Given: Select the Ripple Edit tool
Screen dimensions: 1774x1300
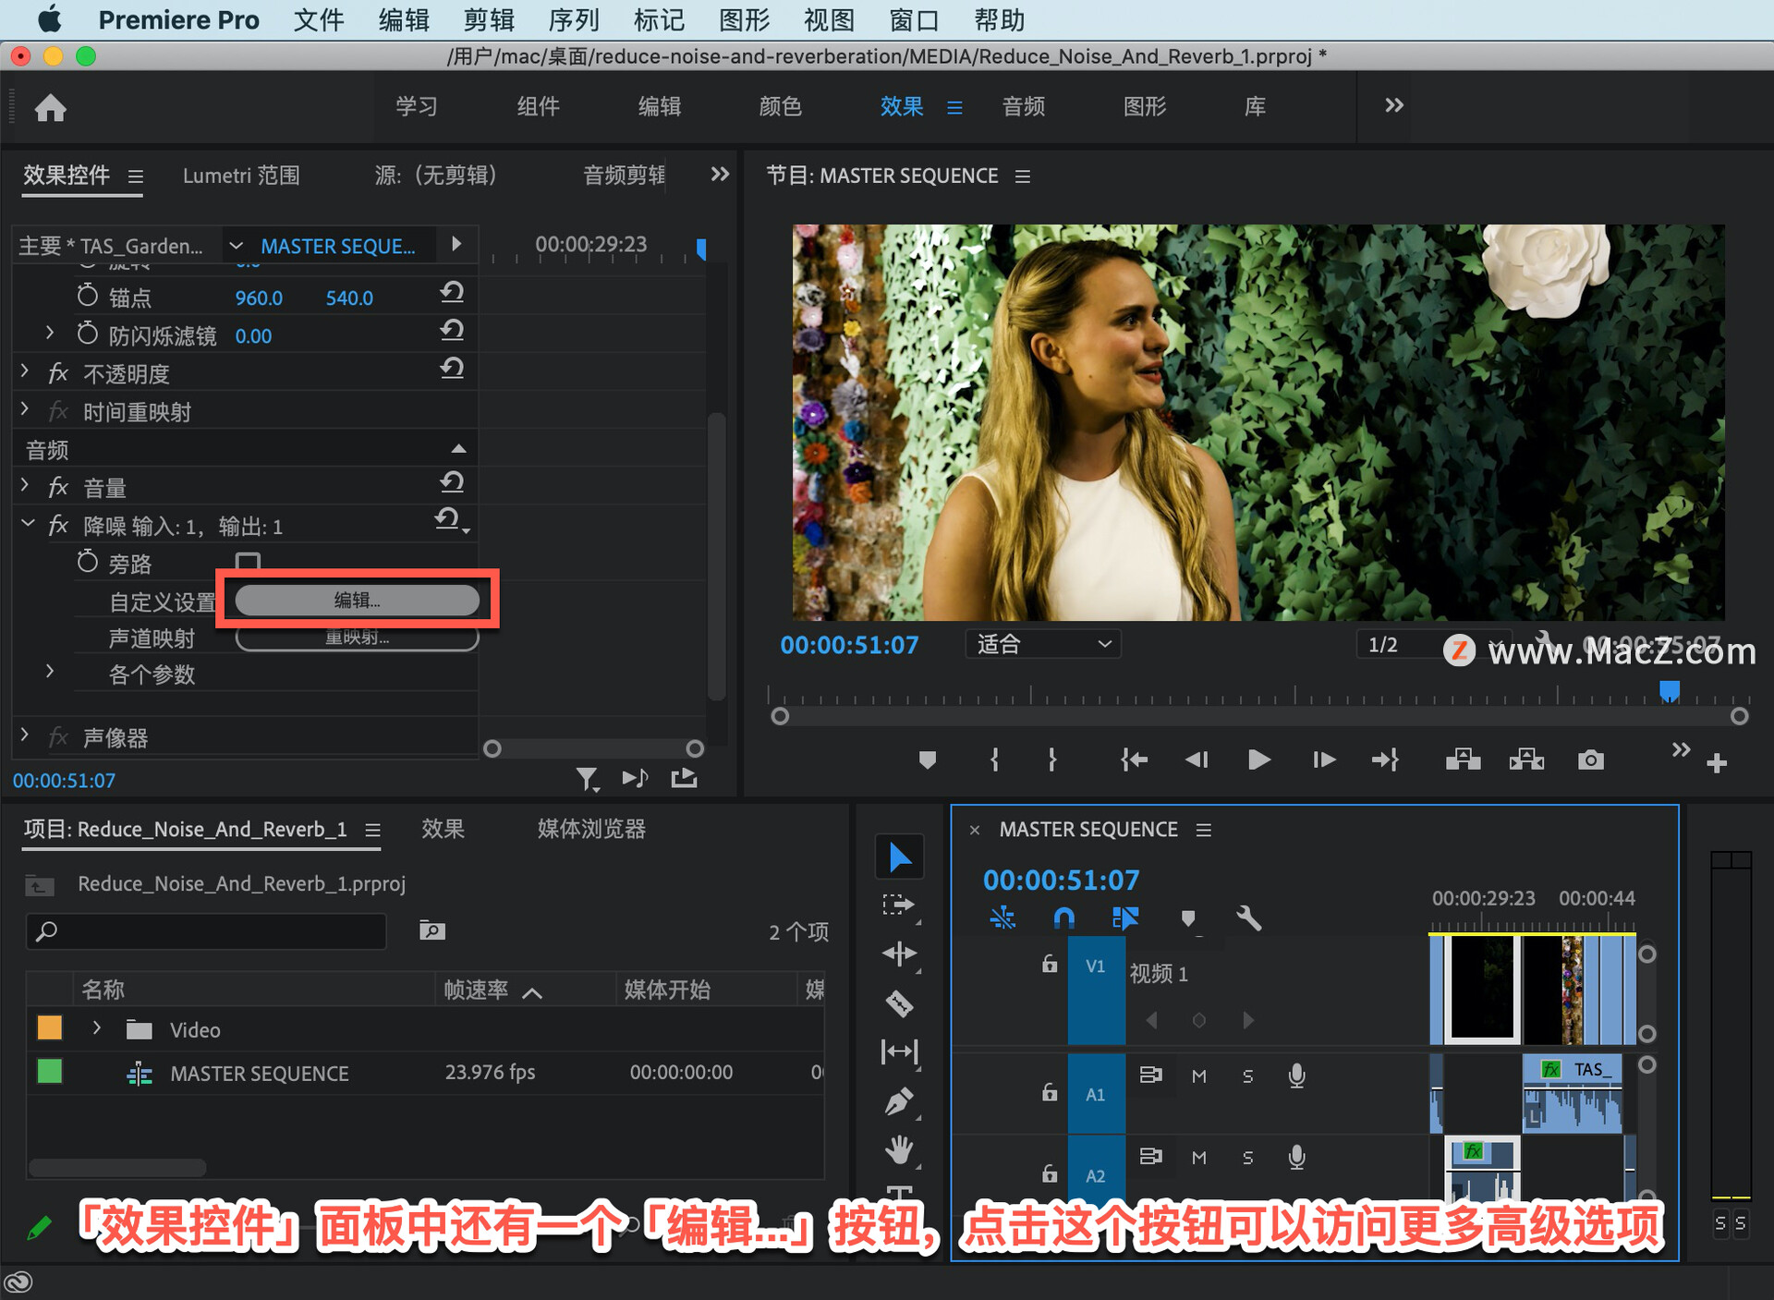Looking at the screenshot, I should 899,954.
